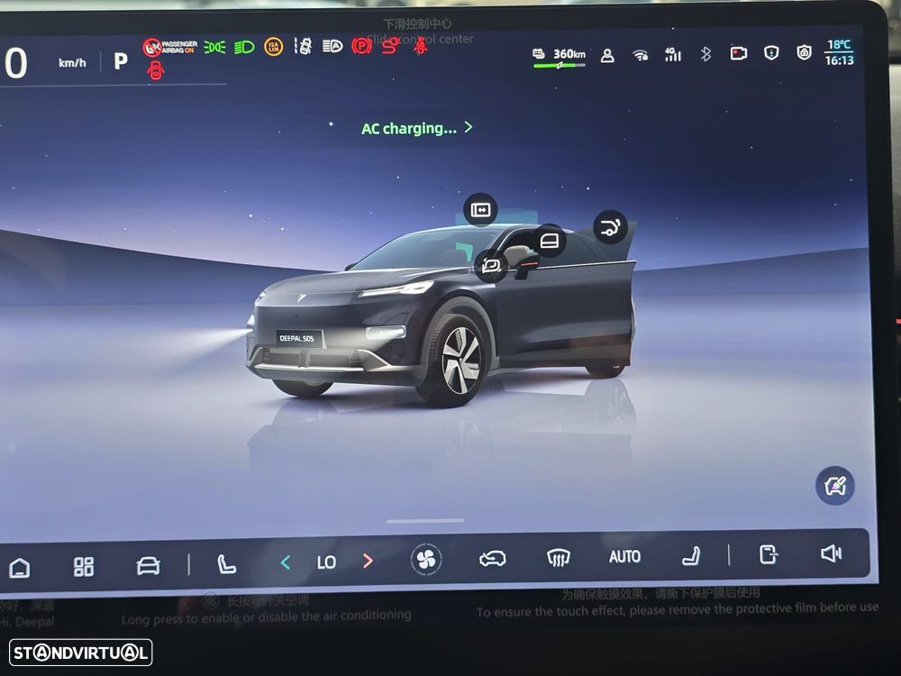Tap the lane keeping assist indicator

(303, 46)
